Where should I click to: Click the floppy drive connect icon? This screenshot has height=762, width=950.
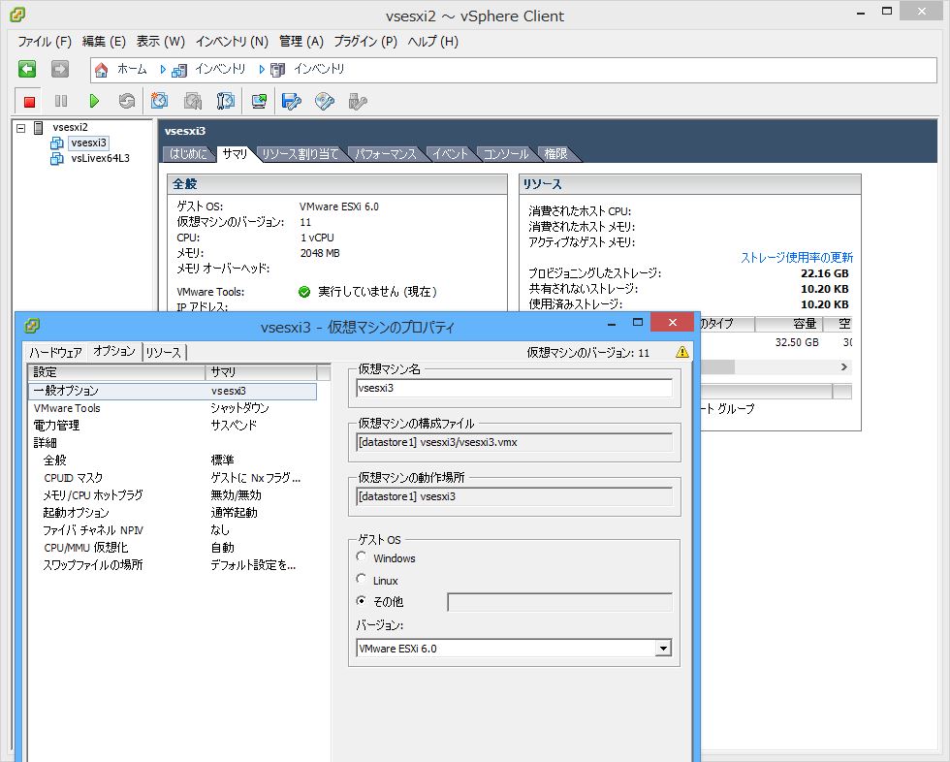(x=292, y=101)
